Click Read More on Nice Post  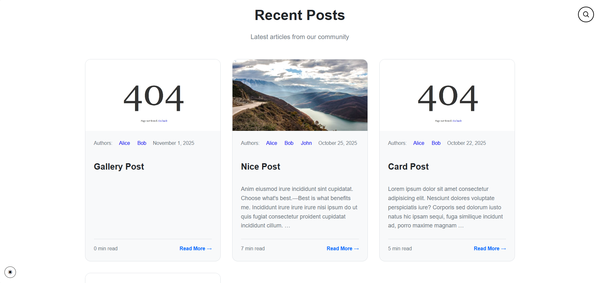click(x=342, y=248)
